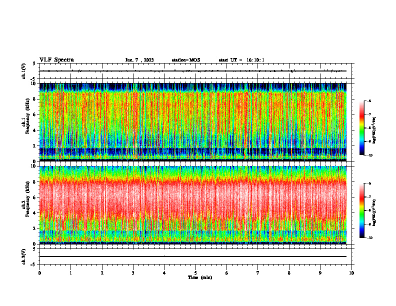Click time axis tick label 5
The width and height of the screenshot is (396, 306).
point(195,273)
